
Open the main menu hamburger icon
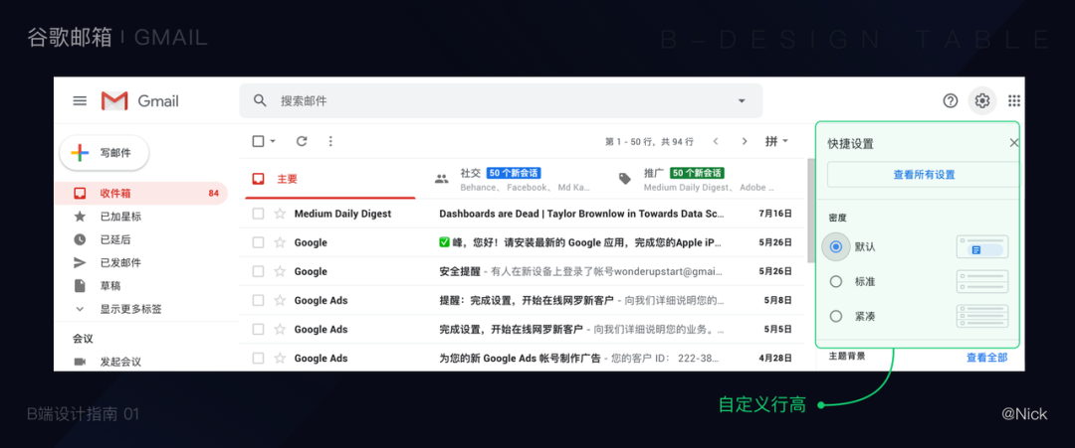point(81,101)
